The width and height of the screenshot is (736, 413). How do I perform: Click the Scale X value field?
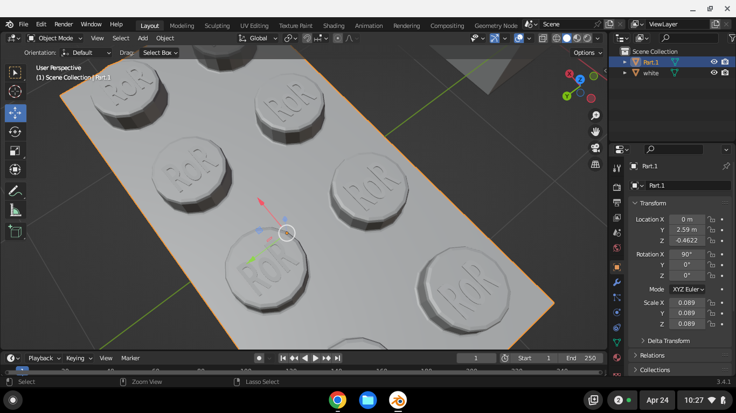pyautogui.click(x=686, y=303)
